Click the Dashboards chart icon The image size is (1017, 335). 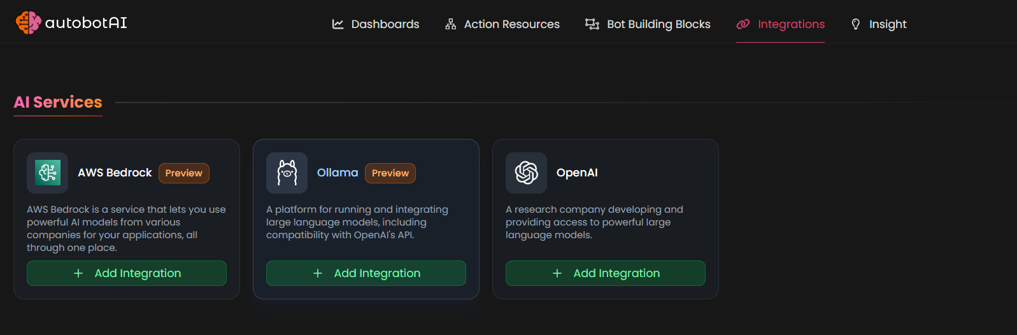click(x=338, y=24)
